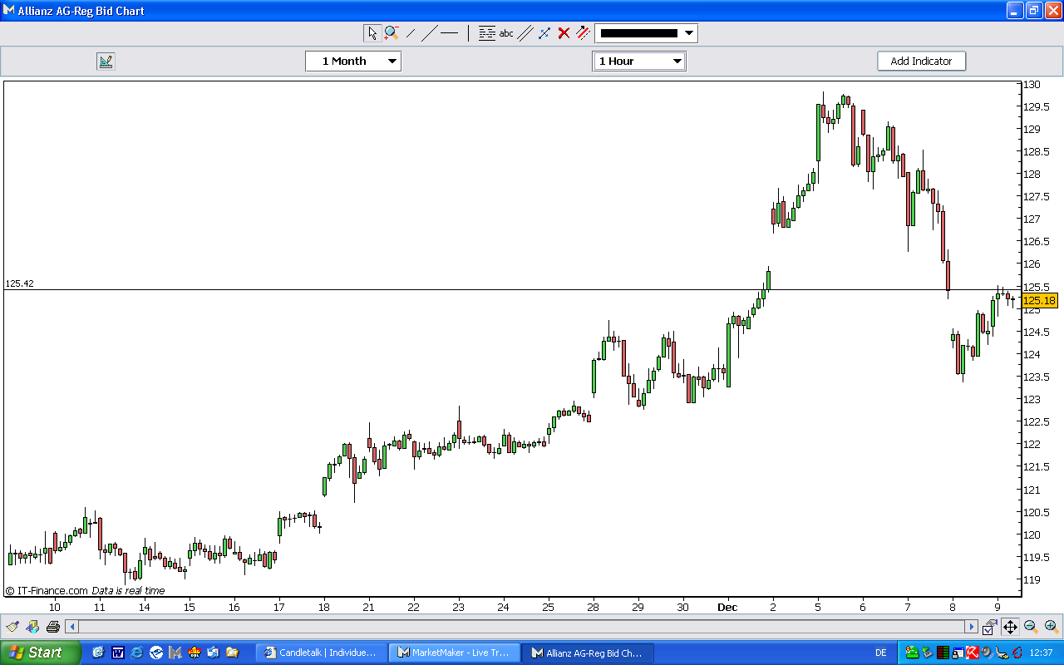Screen dimensions: 1064x665
Task: Open the 1 Hour interval dropdown
Action: 639,61
